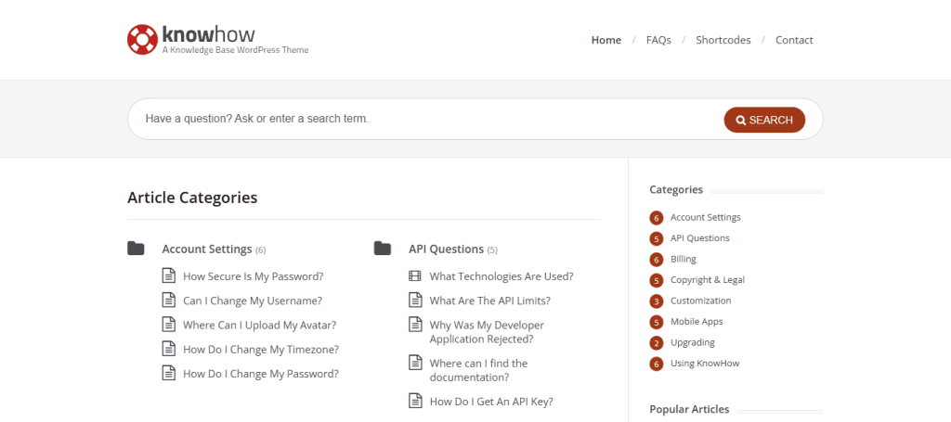Click the knowhow site title text

click(209, 34)
